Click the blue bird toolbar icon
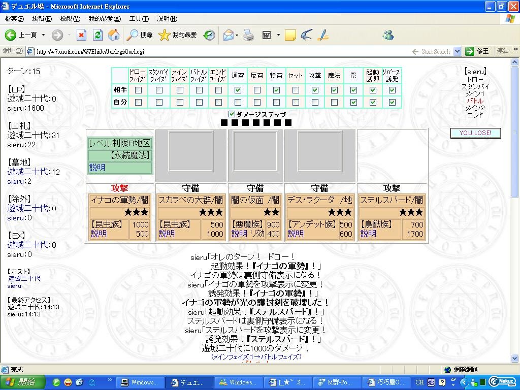520x390 pixels. [306, 35]
